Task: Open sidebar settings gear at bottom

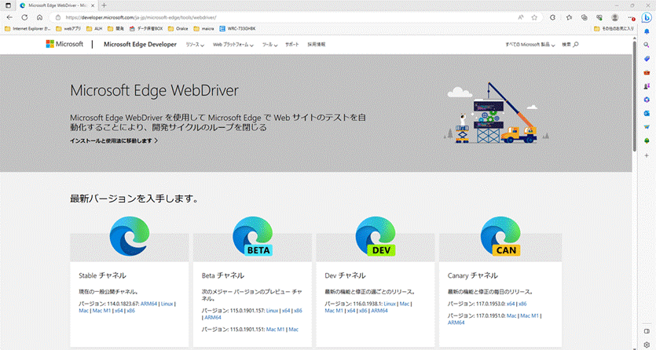Action: click(647, 345)
